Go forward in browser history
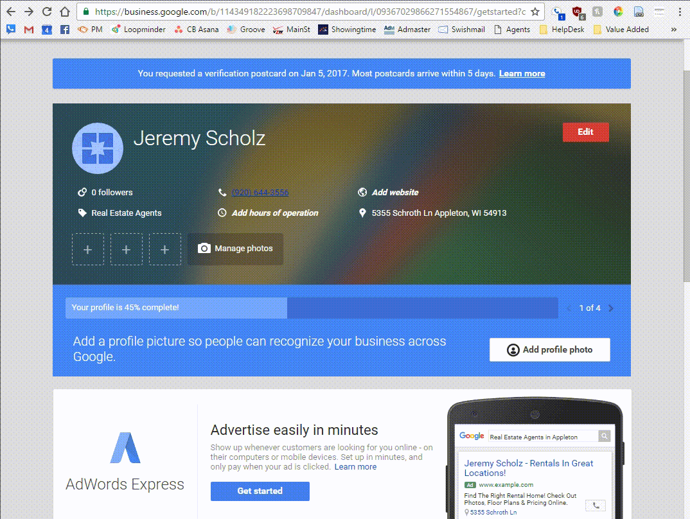690x519 pixels. click(x=29, y=12)
